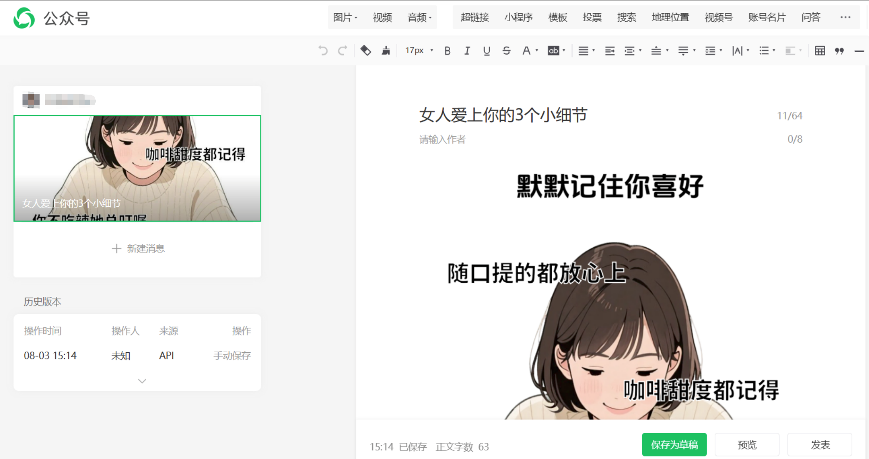Open the 超链接 menu item
The width and height of the screenshot is (869, 459).
point(474,18)
